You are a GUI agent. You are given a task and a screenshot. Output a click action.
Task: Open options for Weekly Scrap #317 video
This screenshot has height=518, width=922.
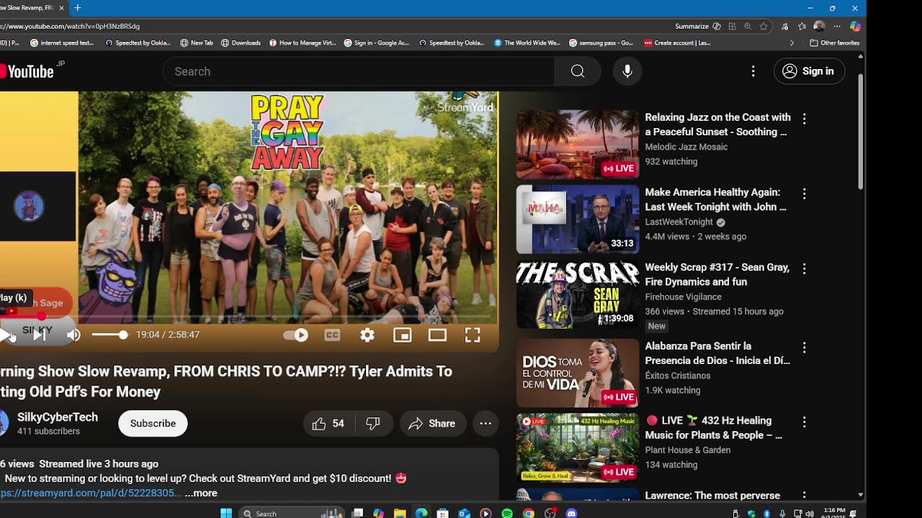805,268
